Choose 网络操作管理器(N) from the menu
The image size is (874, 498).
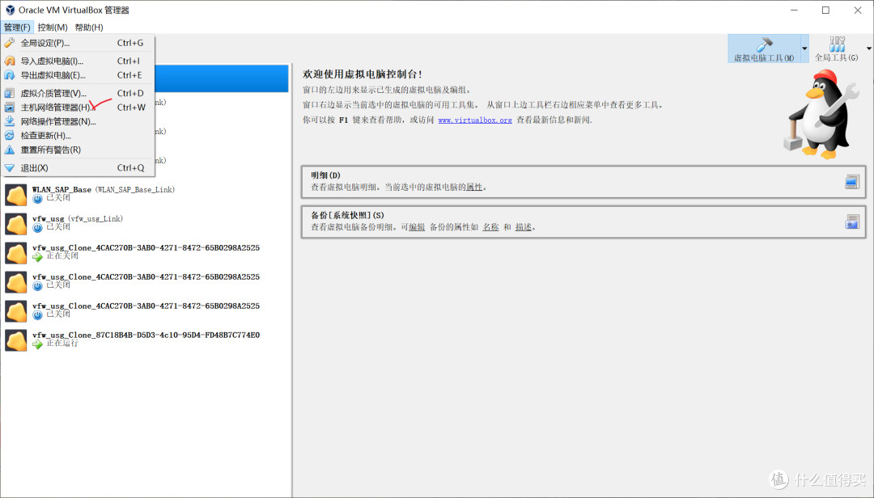click(x=78, y=121)
